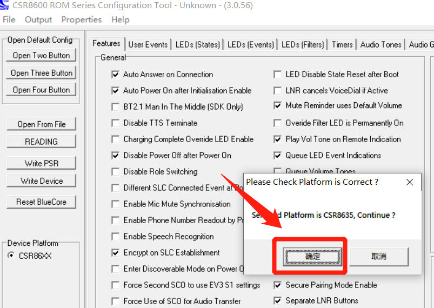Switch to the LEDs (Filters) tab
Screen dimensions: 434x308
(x=303, y=44)
